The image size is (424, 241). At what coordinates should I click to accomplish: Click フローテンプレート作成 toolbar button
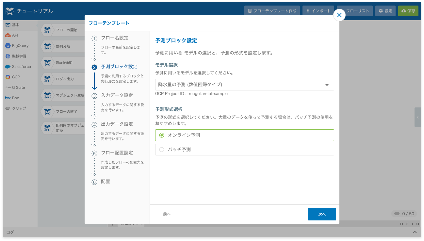click(272, 11)
